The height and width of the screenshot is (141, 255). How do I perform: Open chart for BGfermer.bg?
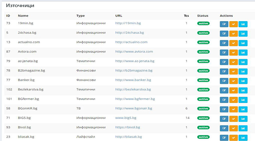tap(243, 100)
